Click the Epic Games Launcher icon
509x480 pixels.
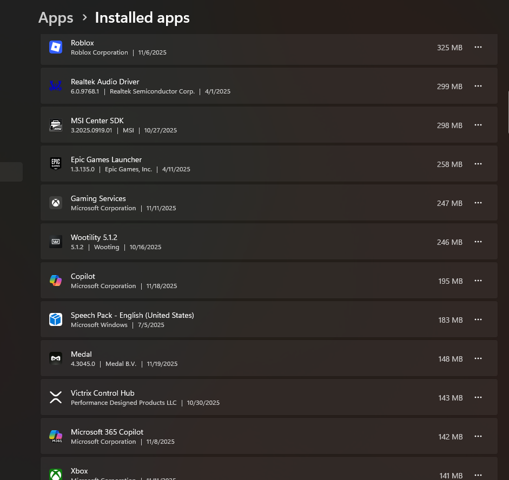pos(56,164)
